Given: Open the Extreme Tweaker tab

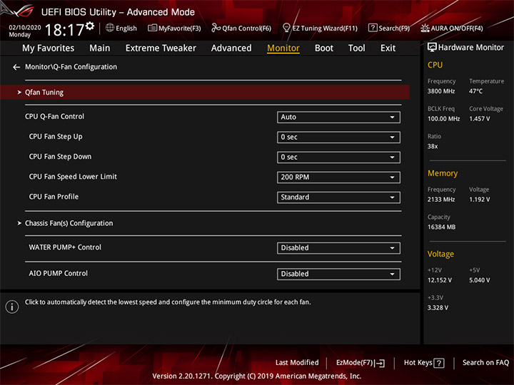Looking at the screenshot, I should (161, 48).
